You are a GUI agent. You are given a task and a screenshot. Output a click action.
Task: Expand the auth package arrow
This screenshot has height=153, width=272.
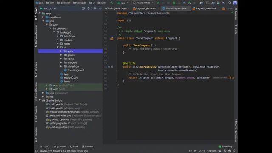pyautogui.click(x=61, y=51)
